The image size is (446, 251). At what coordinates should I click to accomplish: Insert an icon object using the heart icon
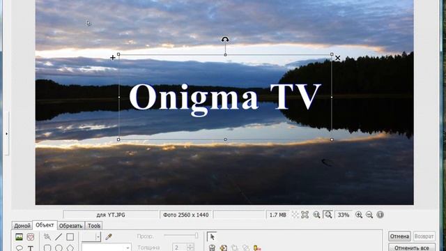click(31, 236)
